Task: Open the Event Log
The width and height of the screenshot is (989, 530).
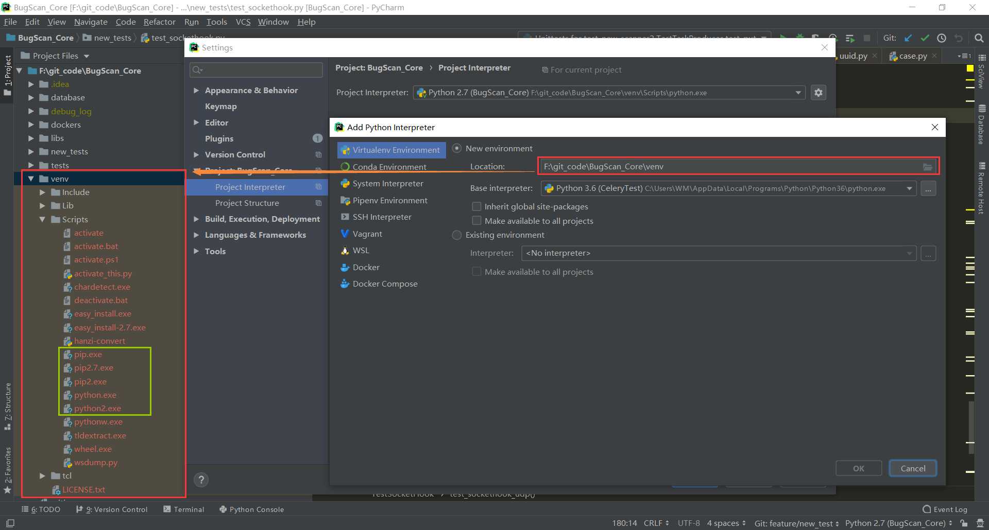Action: click(945, 509)
